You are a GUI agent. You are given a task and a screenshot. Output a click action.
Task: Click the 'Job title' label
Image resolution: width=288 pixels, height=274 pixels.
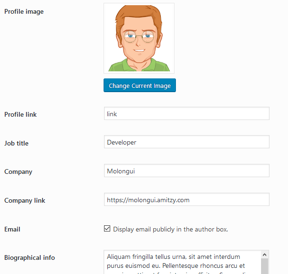[17, 143]
